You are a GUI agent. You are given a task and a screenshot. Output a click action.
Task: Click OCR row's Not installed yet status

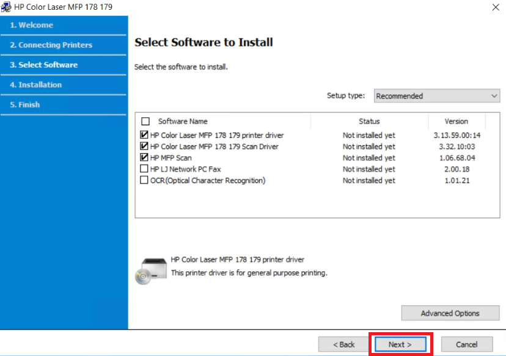pos(369,181)
